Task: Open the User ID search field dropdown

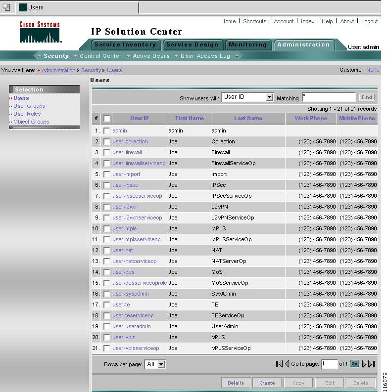Action: [x=269, y=97]
